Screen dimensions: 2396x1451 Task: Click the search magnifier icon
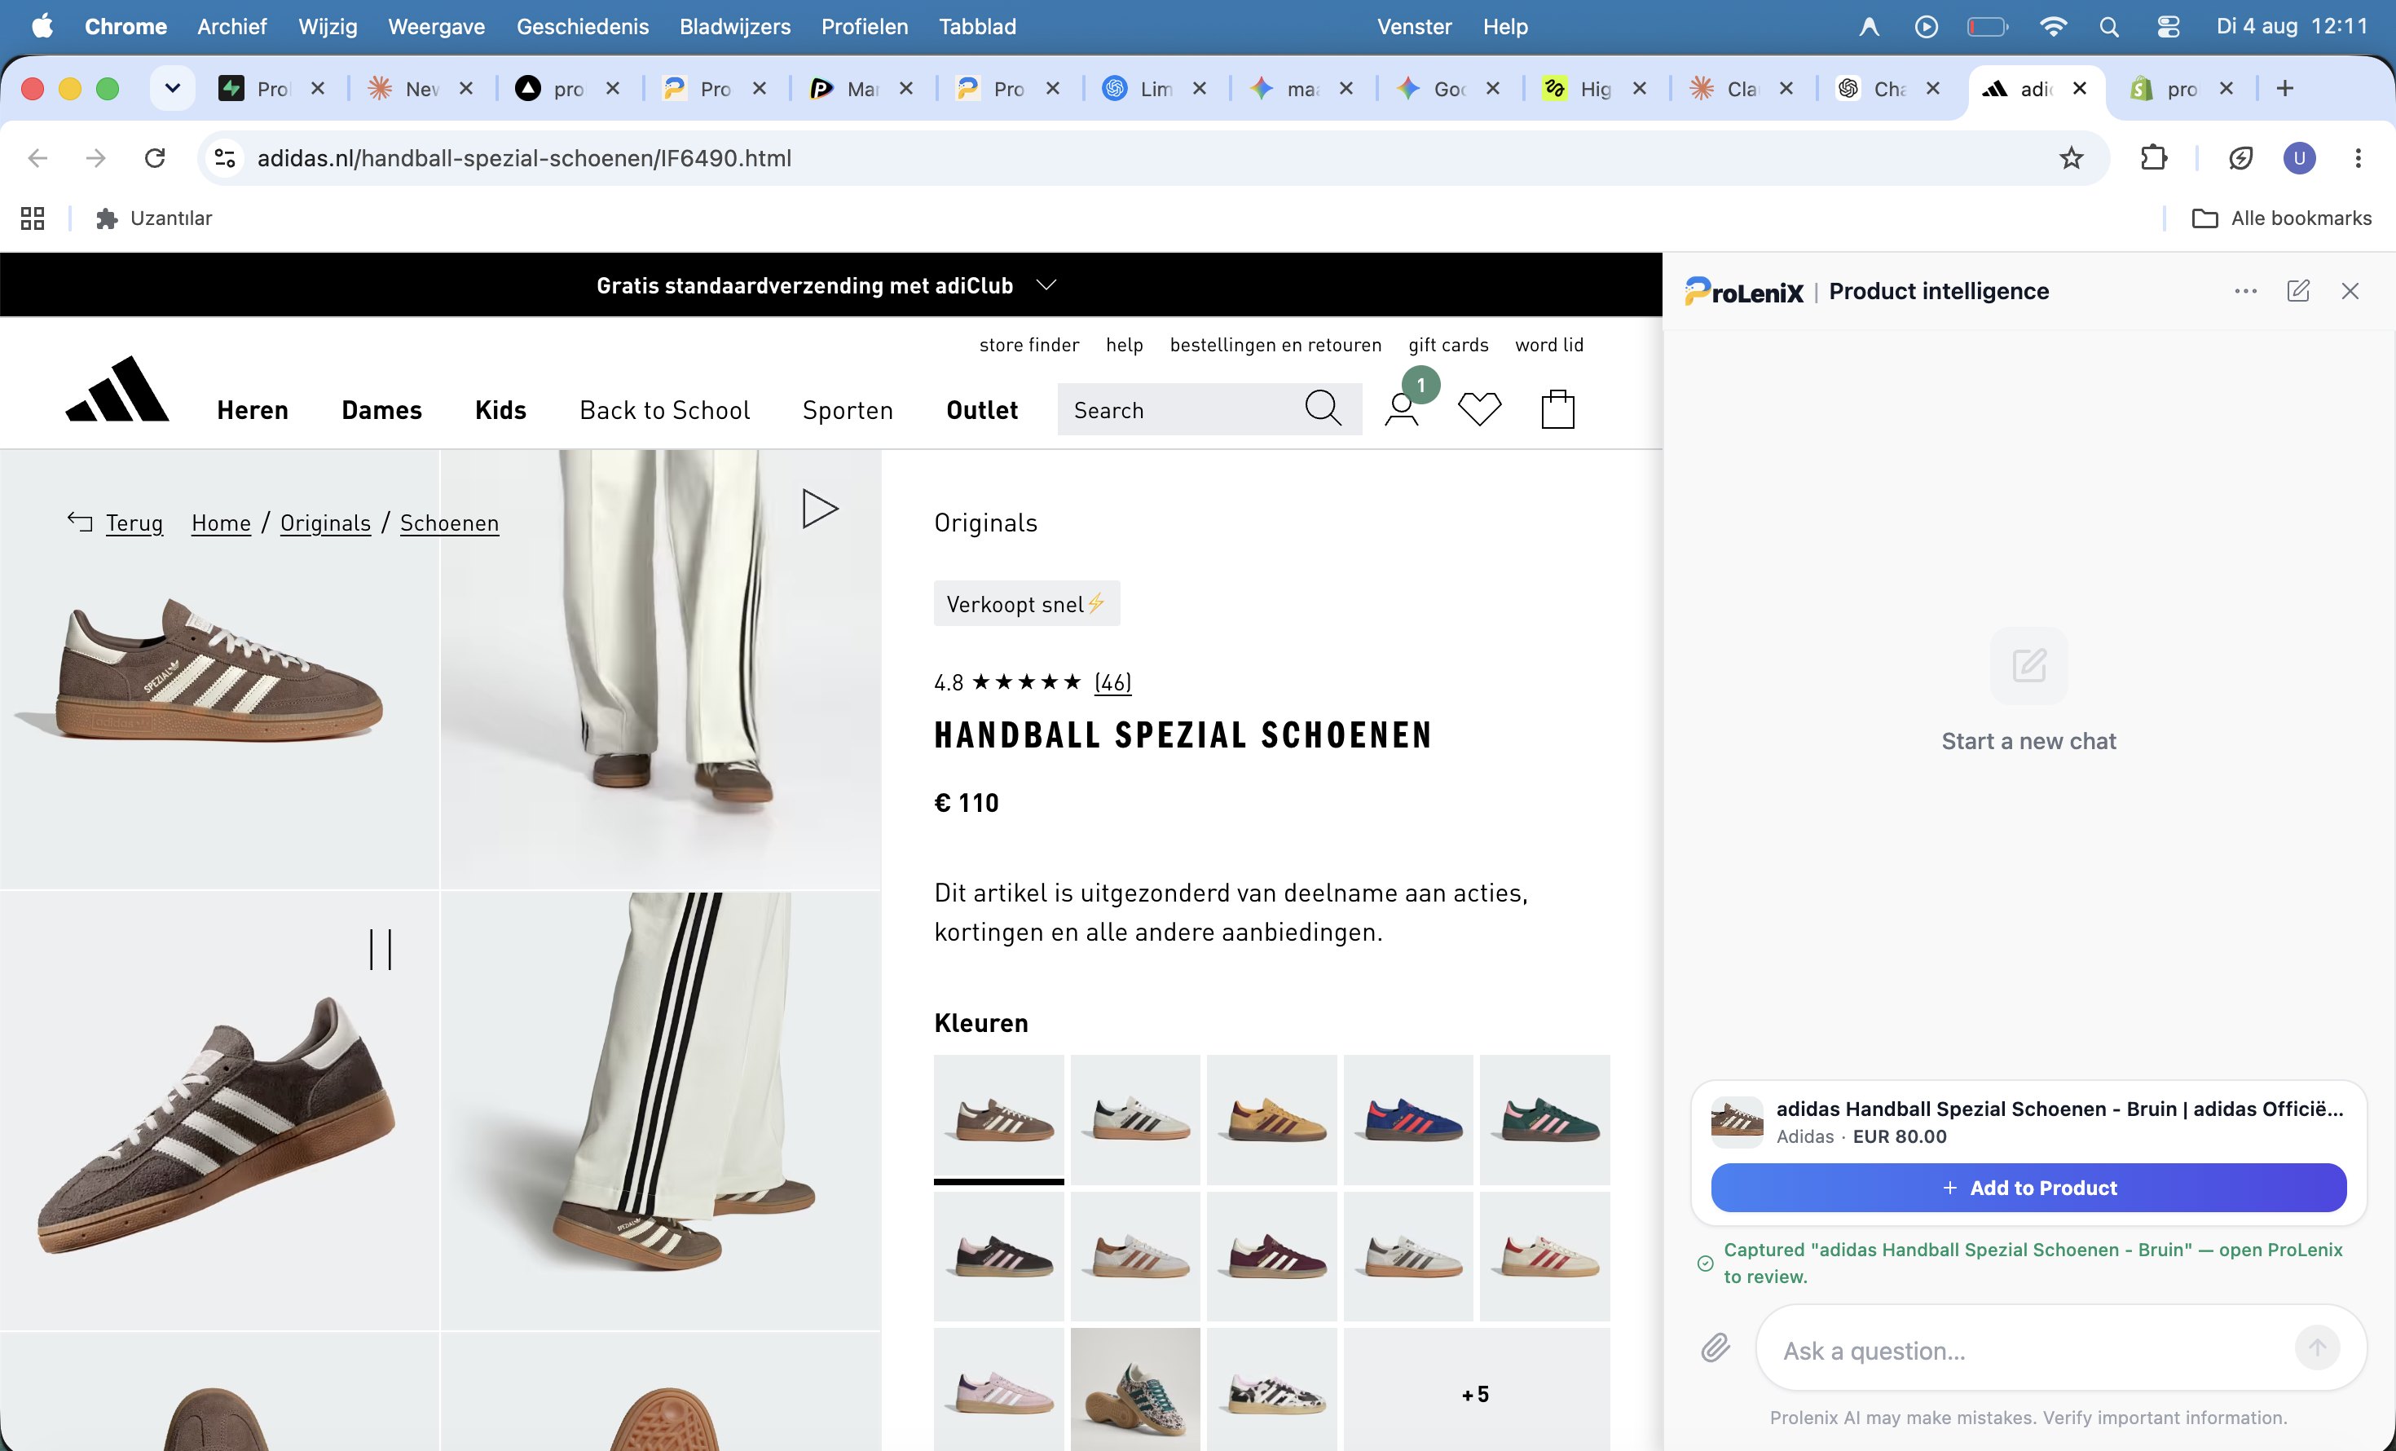[x=1323, y=408]
